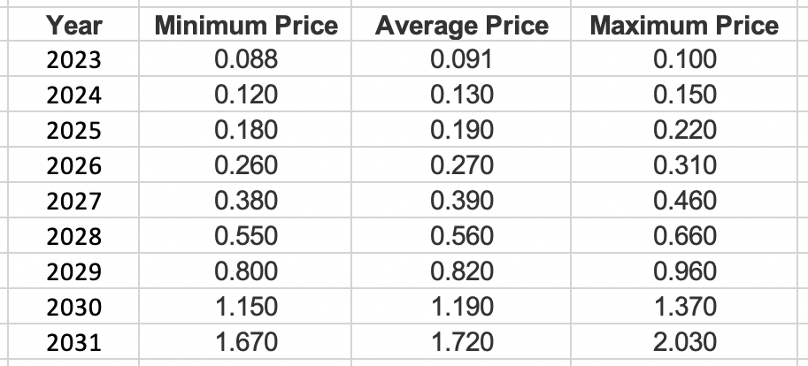Click the 2031 maximum price 2.030
The width and height of the screenshot is (808, 366).
[684, 342]
